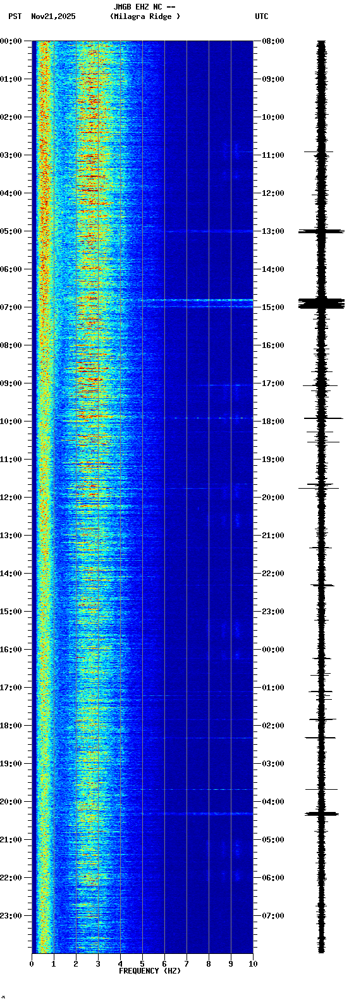Click the bright broadband event near 14:50 UTC

[197, 300]
